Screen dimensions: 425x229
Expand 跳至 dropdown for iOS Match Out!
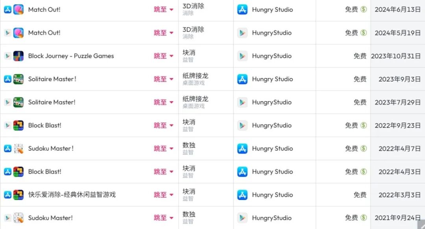coord(163,9)
